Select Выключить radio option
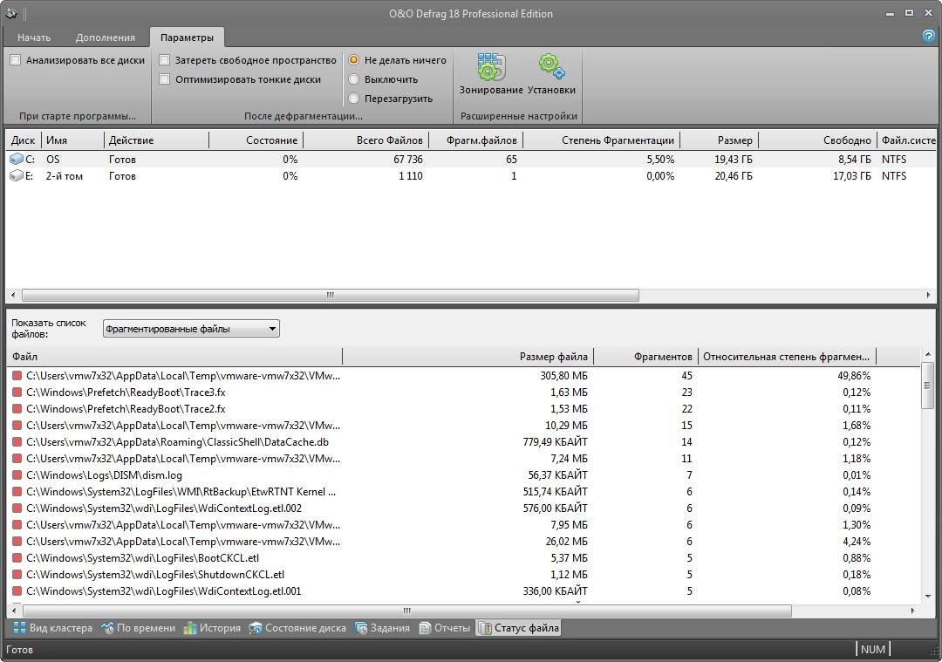The width and height of the screenshot is (942, 662). (354, 79)
